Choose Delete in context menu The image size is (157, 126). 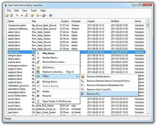pos(58,91)
